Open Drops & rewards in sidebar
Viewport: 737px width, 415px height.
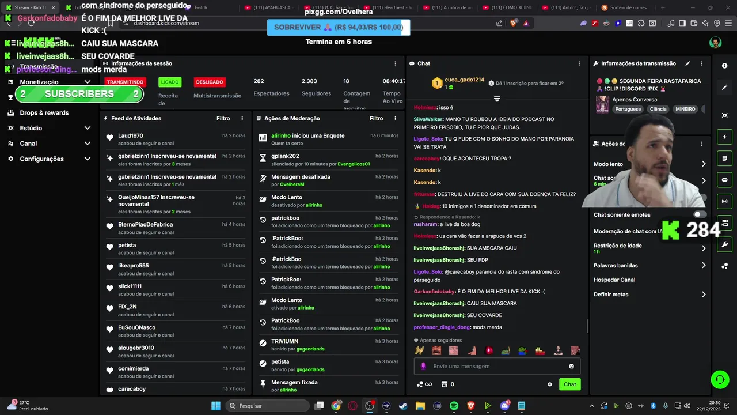tap(44, 113)
